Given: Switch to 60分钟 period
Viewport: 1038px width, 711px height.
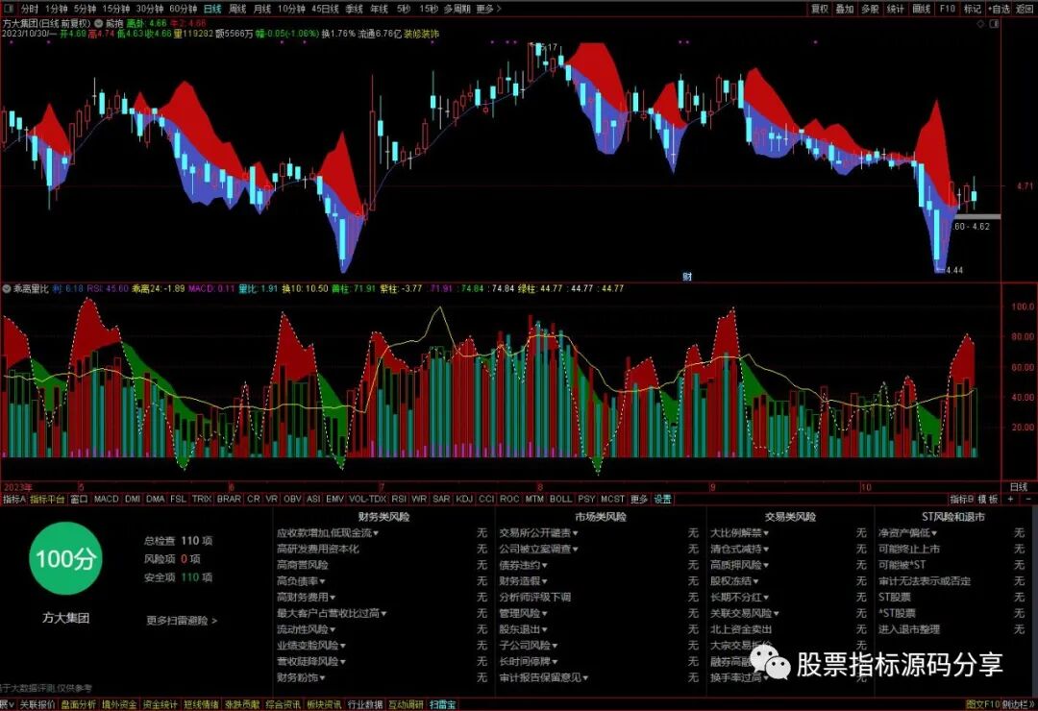Looking at the screenshot, I should tap(184, 9).
